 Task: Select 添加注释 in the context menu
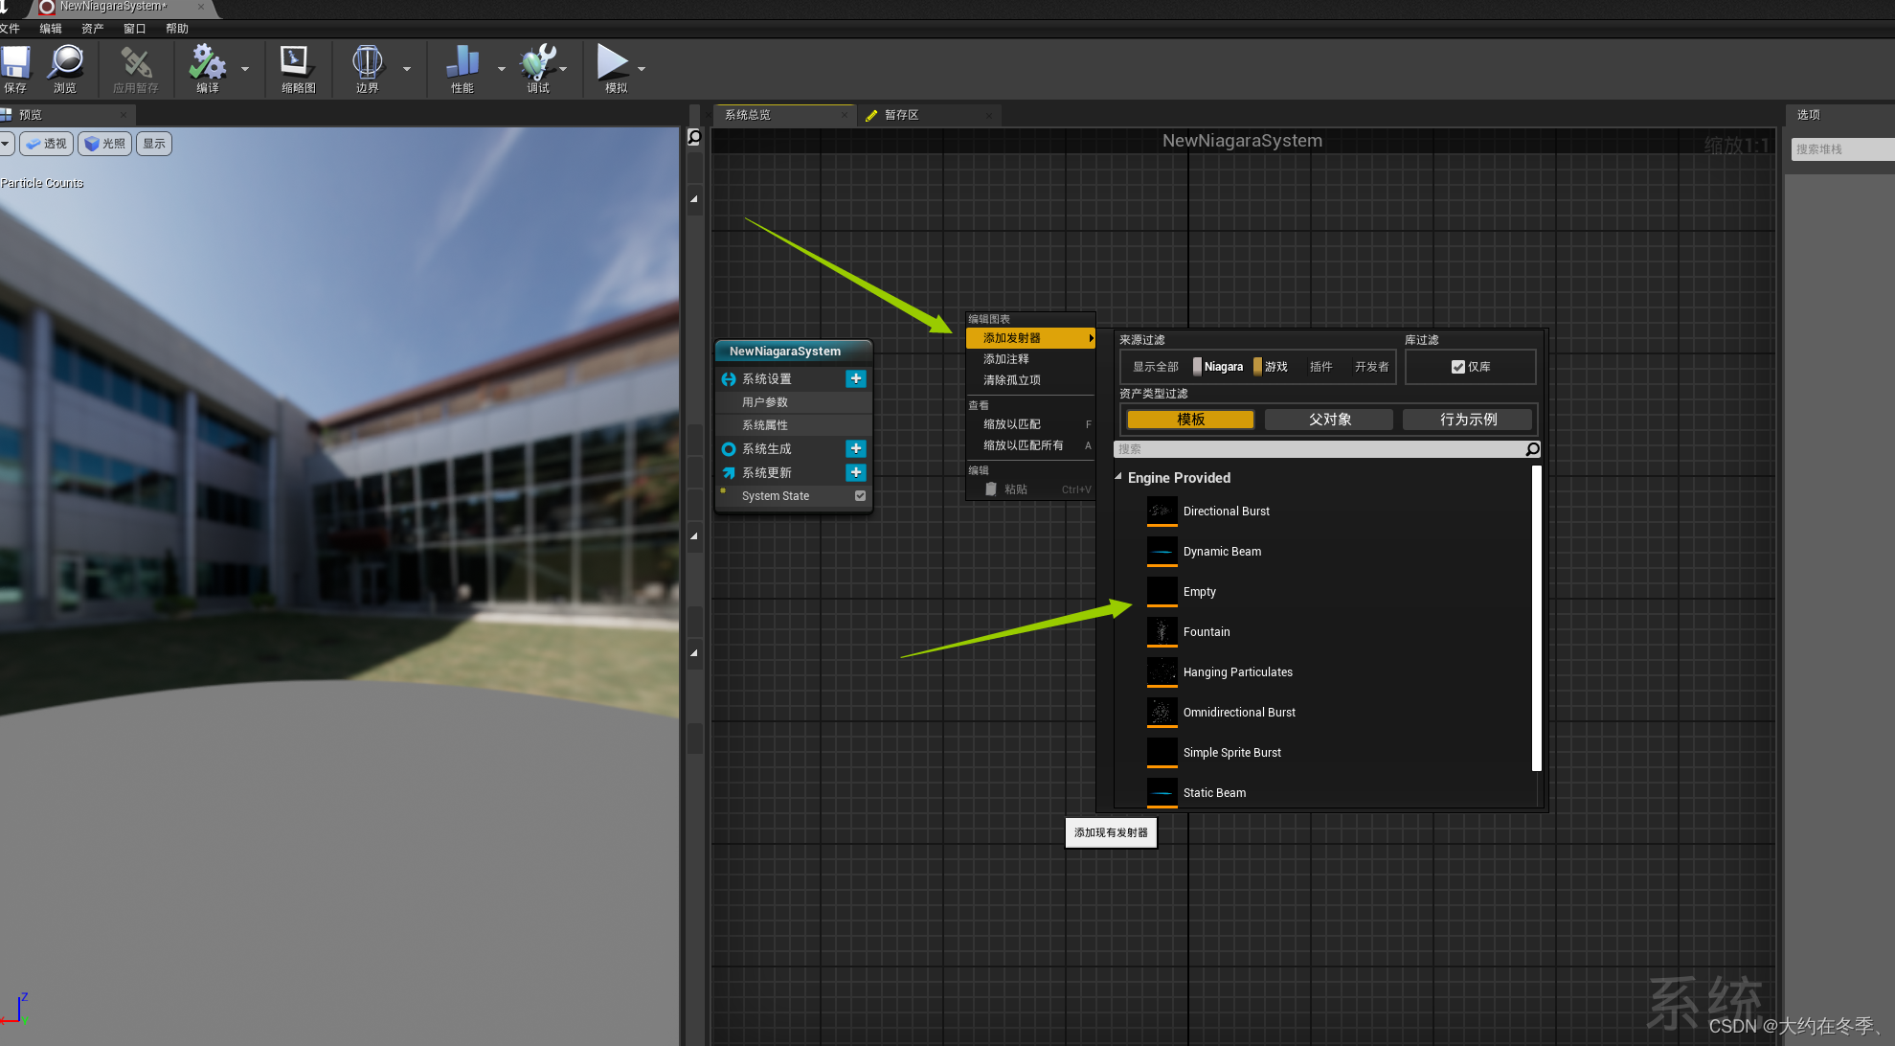[1006, 359]
